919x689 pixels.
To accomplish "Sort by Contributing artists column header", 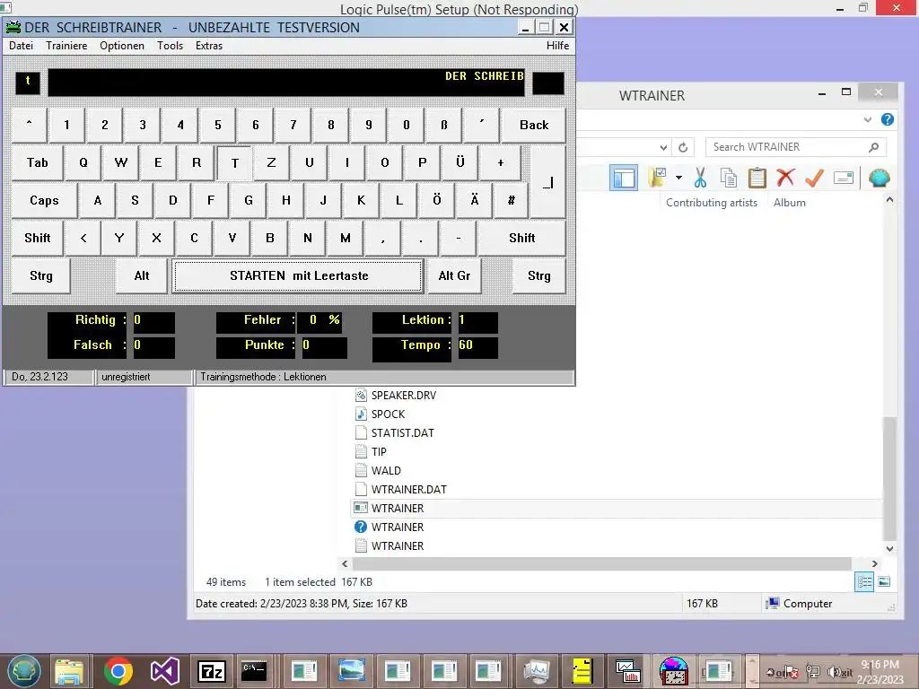I will (712, 203).
